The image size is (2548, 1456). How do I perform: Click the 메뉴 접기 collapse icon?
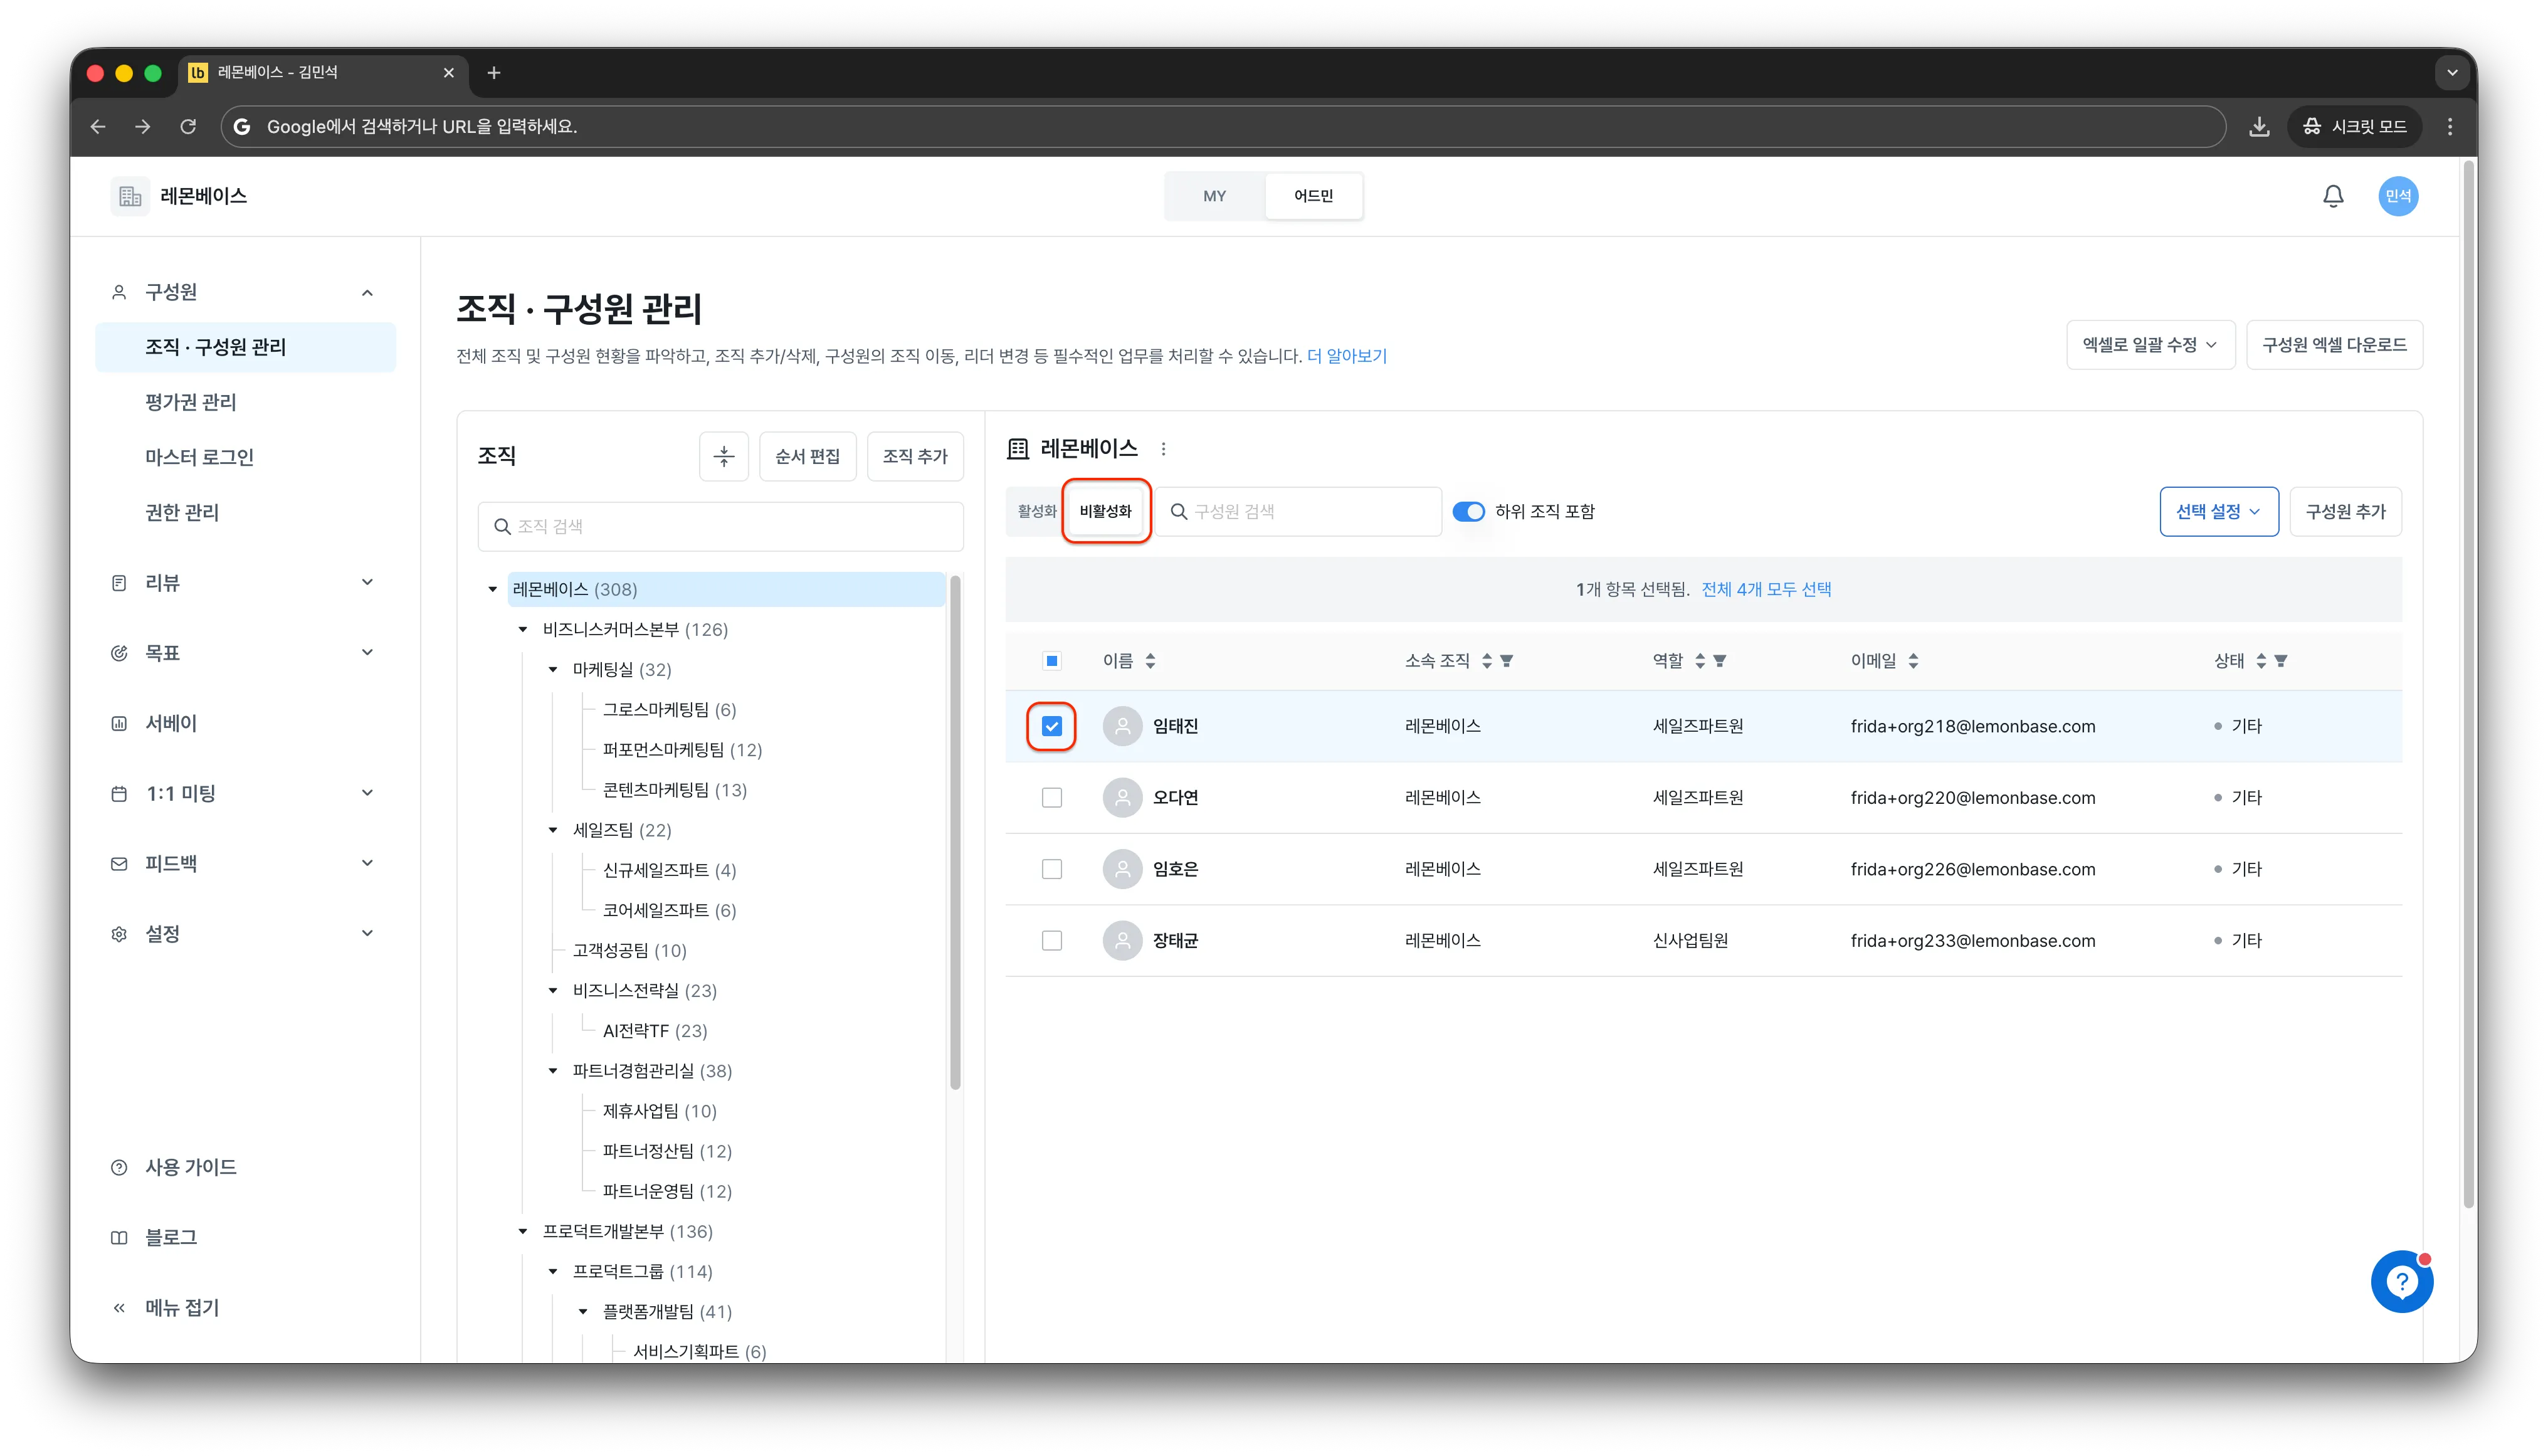pyautogui.click(x=119, y=1308)
